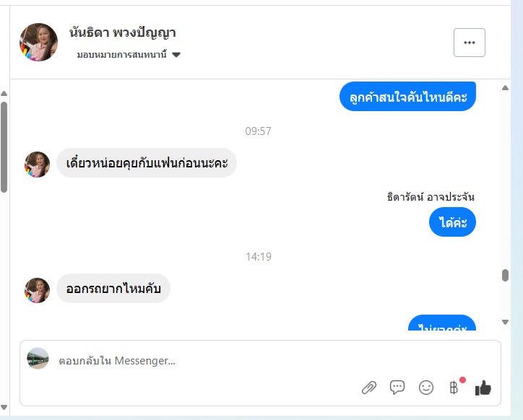
Task: Click the chat scrollbar thumb
Action: coord(506,276)
